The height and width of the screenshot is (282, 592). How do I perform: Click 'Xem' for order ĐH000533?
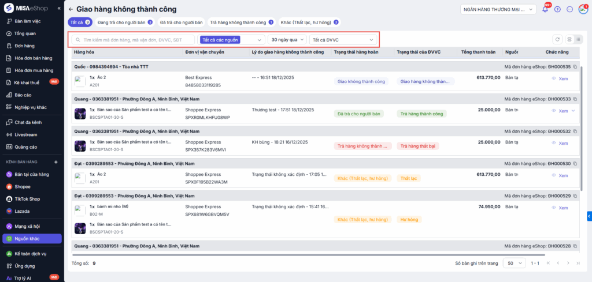coord(560,111)
